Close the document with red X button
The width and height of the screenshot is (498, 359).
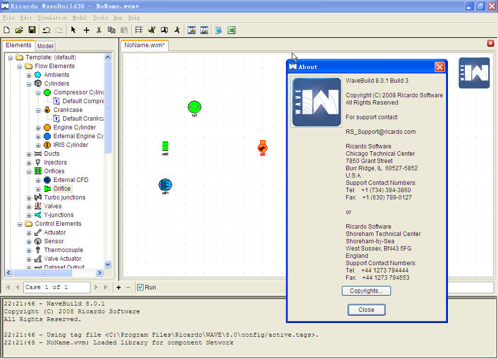coord(491,43)
